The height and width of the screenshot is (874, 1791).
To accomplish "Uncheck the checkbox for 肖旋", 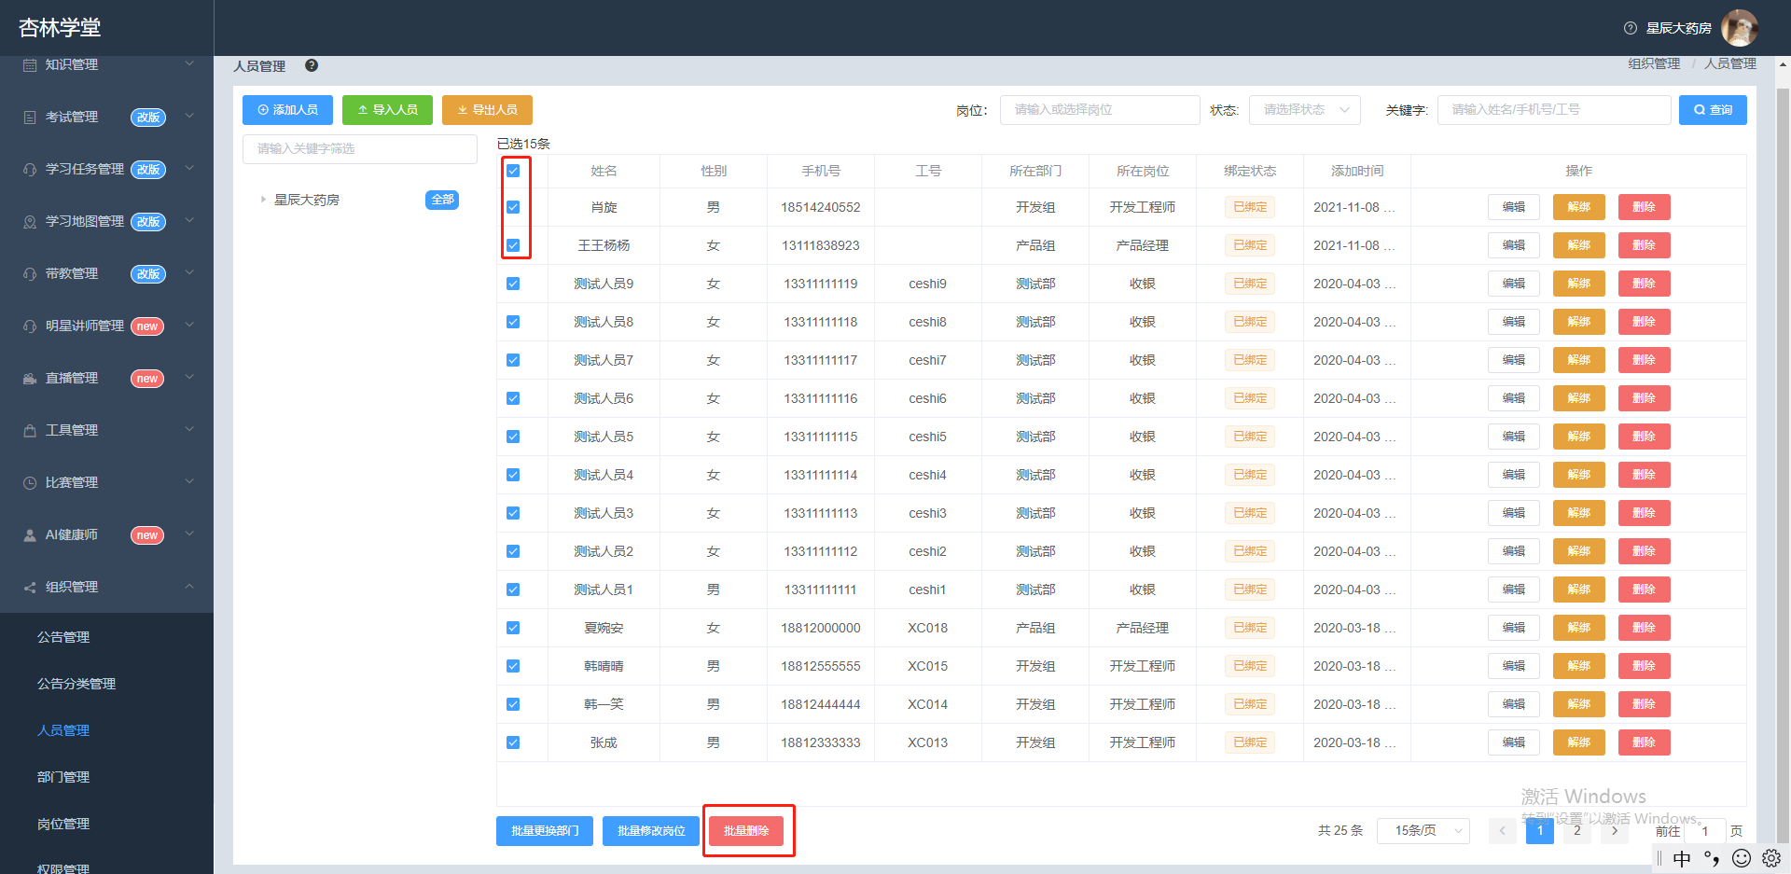I will point(513,207).
